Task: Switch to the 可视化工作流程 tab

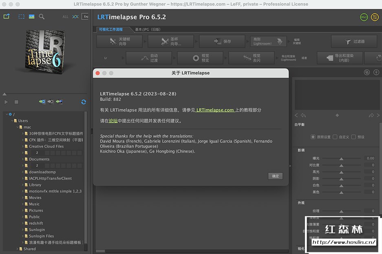Action: click(x=111, y=29)
